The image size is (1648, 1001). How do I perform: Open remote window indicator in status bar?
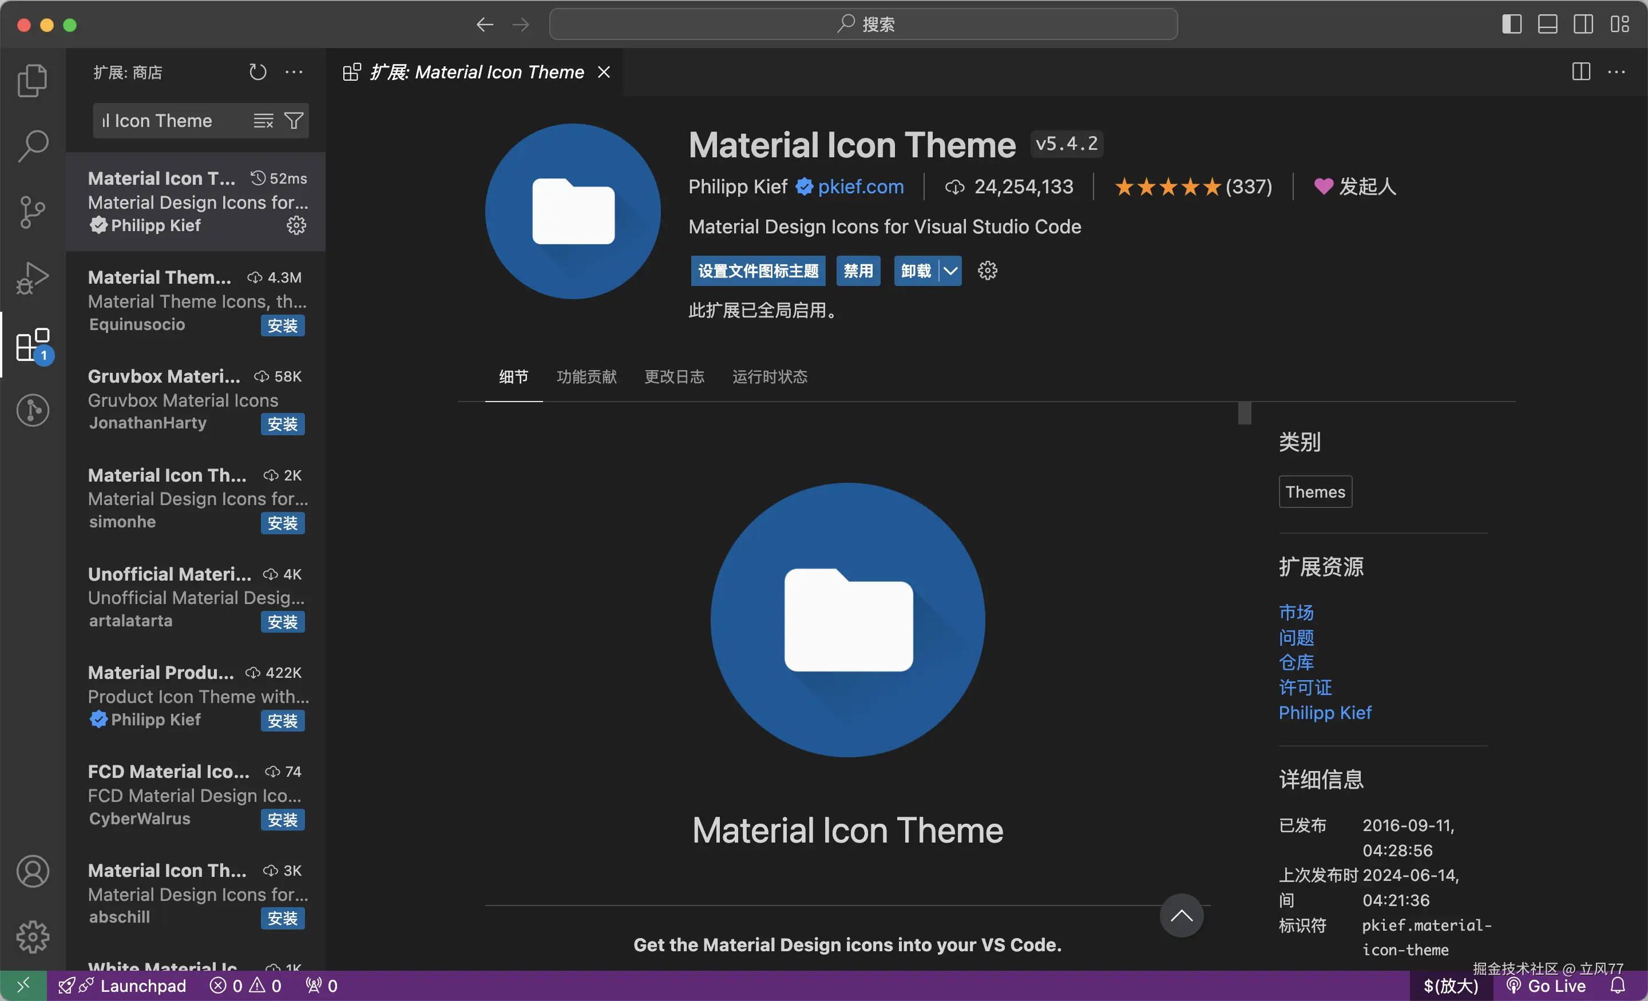23,986
